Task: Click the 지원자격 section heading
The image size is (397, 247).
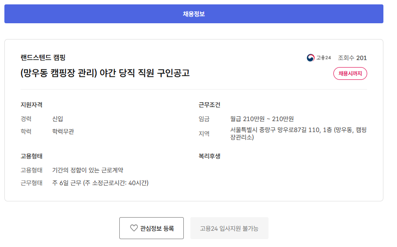Action: pos(31,105)
